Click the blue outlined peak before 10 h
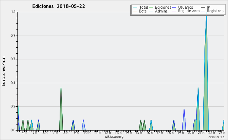 (84, 126)
